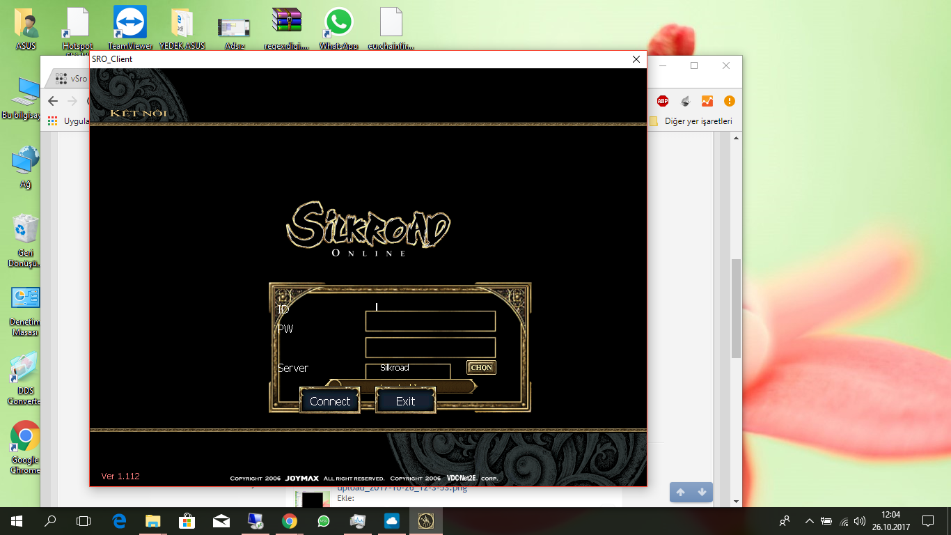Open the volume speaker tray icon
Viewport: 951px width, 535px height.
coord(860,520)
